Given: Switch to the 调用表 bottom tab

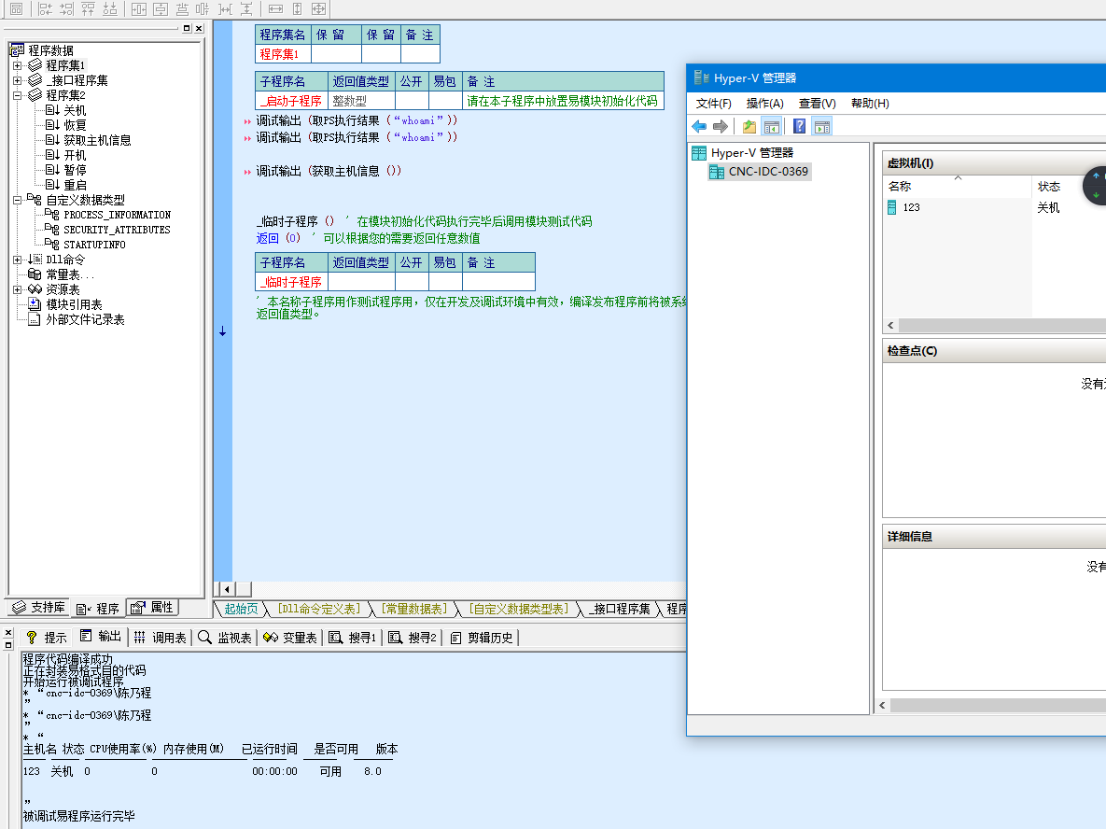Looking at the screenshot, I should coord(161,638).
